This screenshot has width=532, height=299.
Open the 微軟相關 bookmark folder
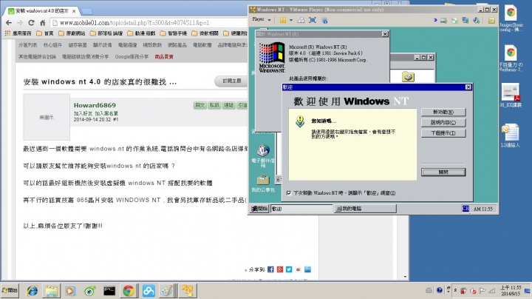205,33
